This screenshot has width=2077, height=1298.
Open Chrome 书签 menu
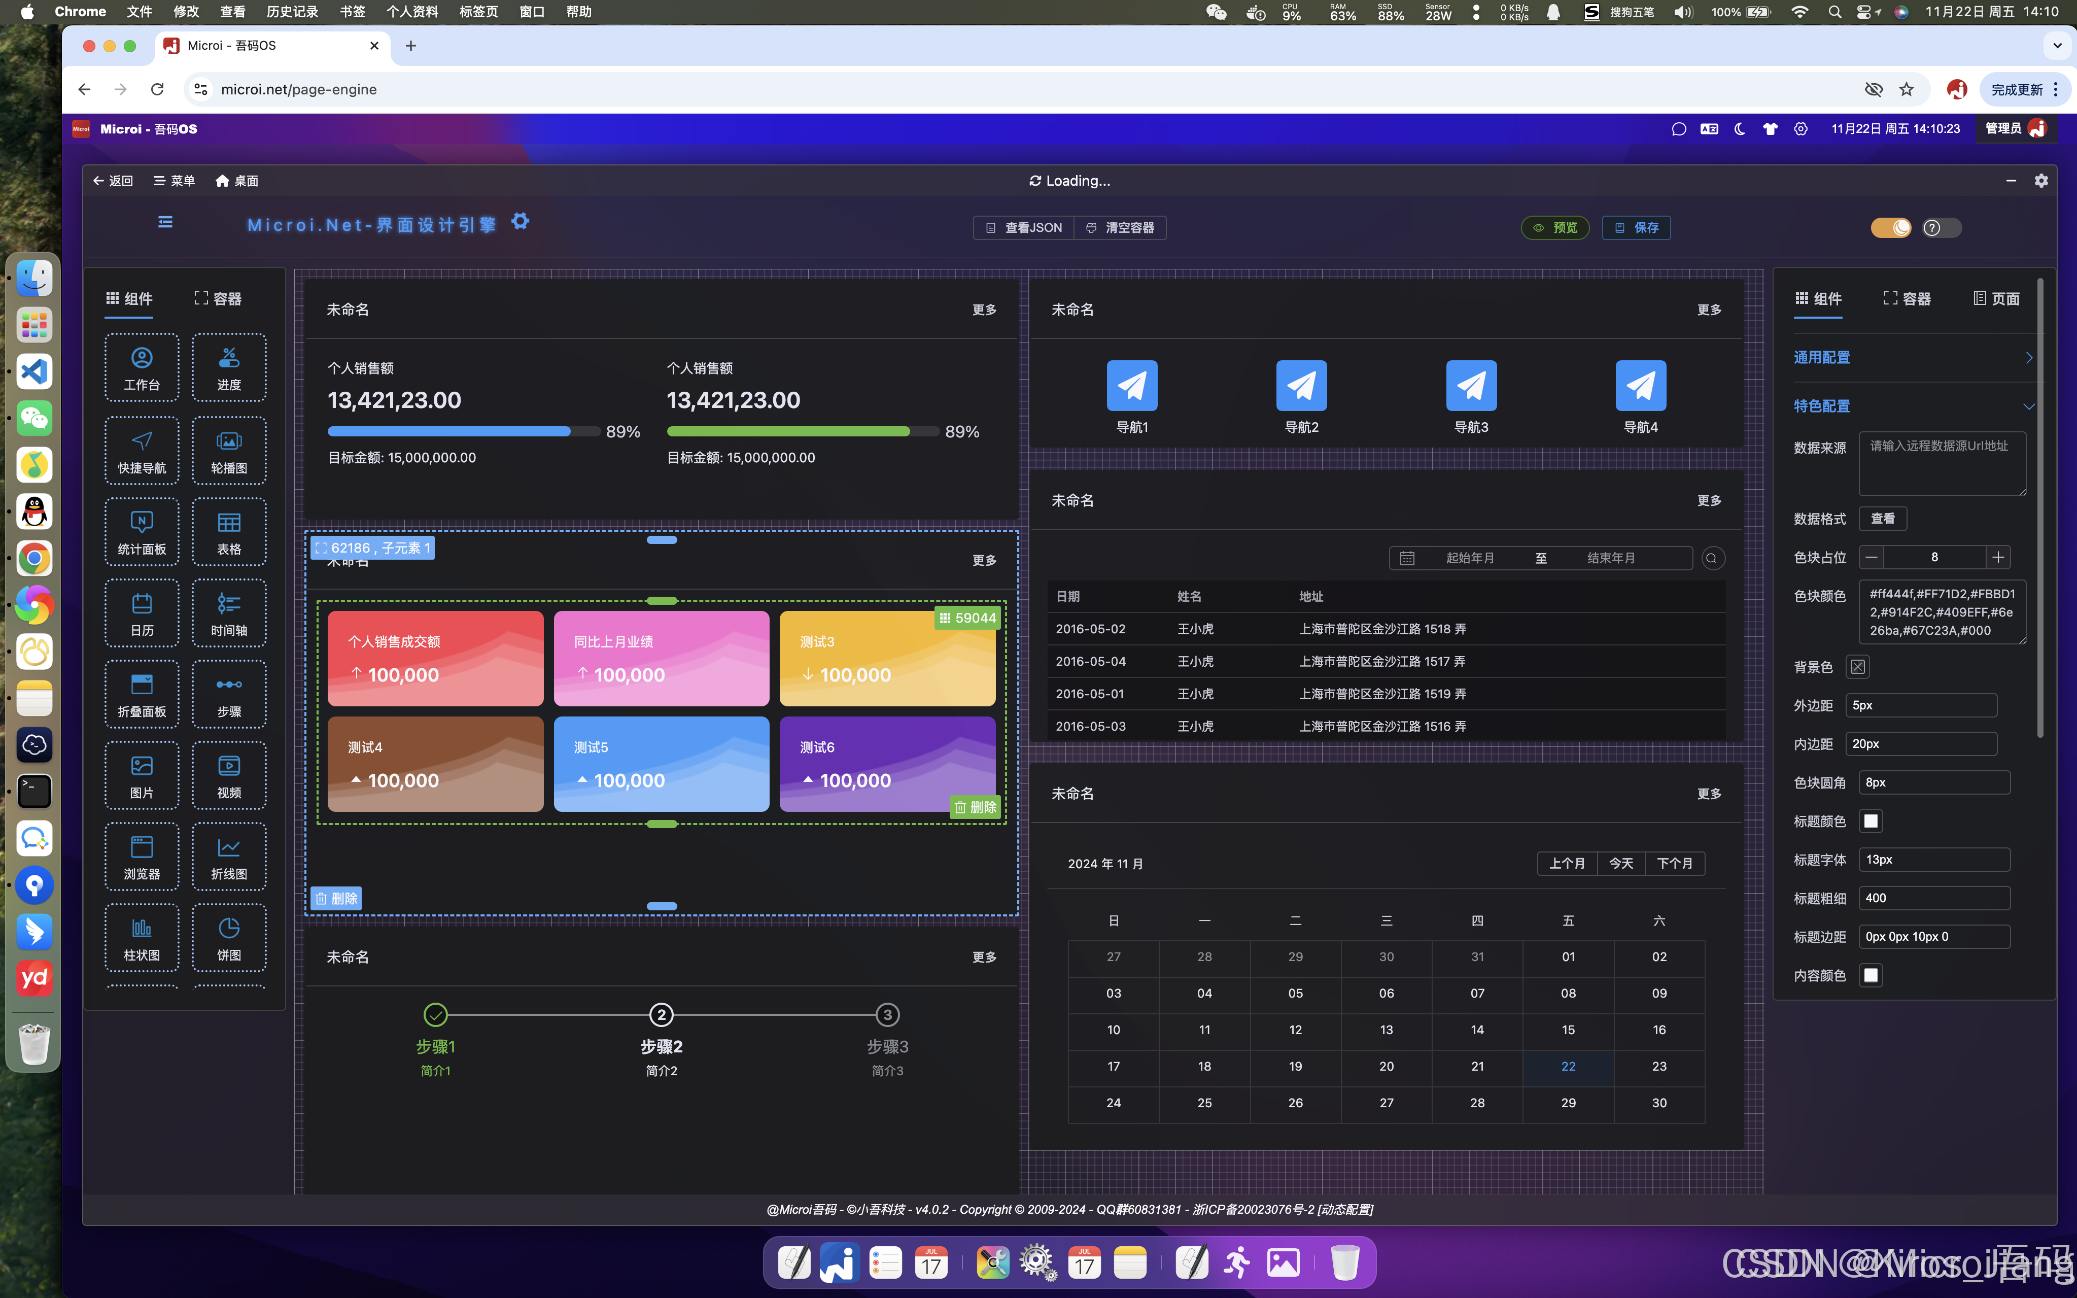352,12
